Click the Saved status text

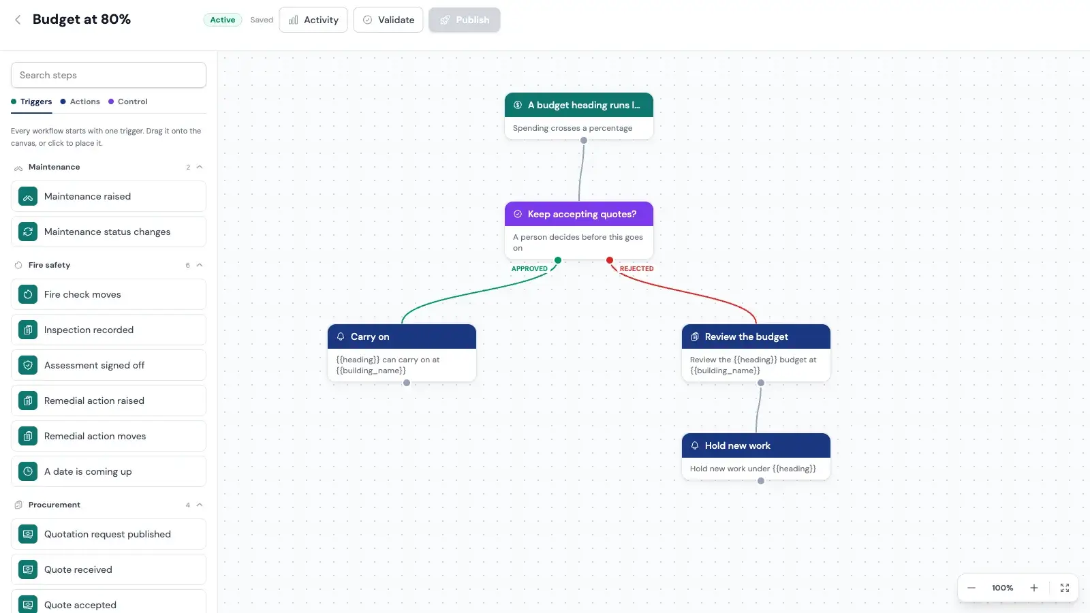point(262,20)
